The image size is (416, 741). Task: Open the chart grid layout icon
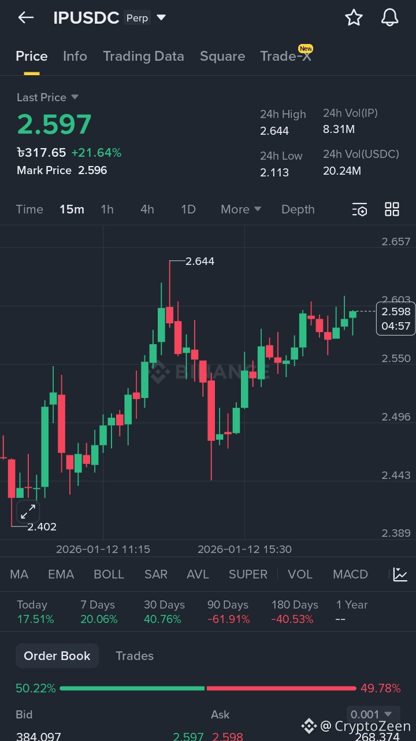392,209
